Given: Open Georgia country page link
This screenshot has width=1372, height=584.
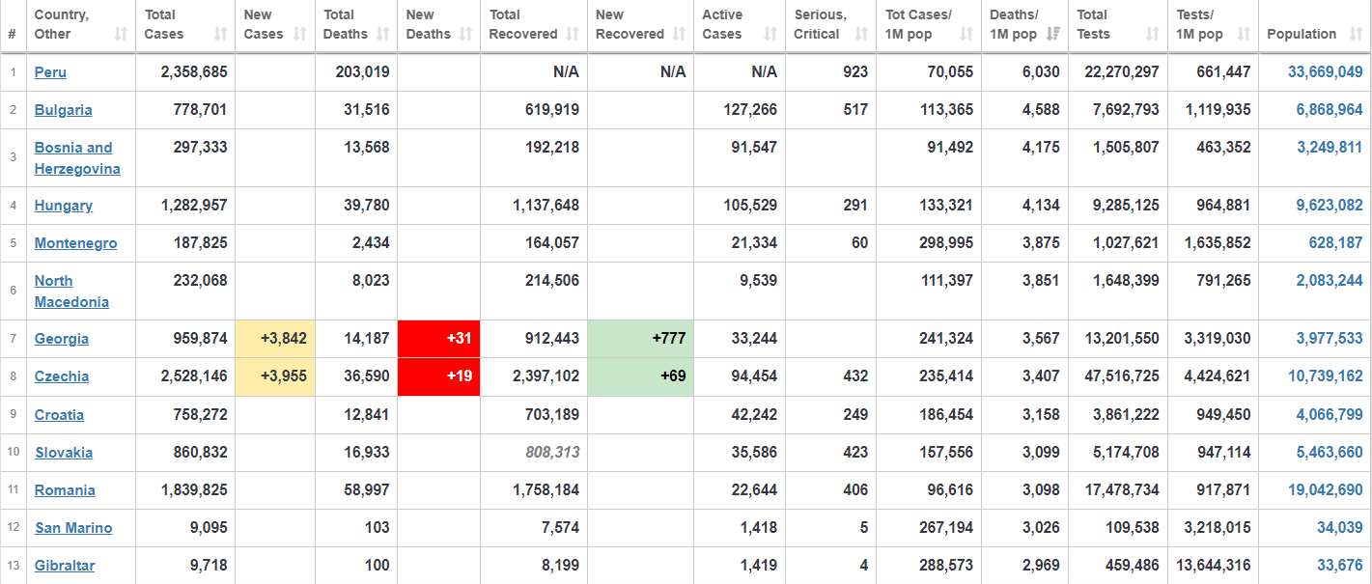Looking at the screenshot, I should pyautogui.click(x=62, y=339).
